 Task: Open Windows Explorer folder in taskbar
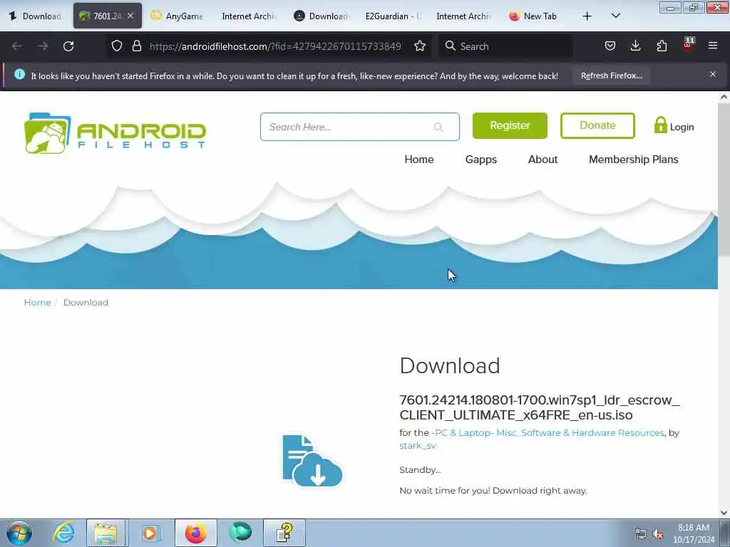pyautogui.click(x=106, y=533)
